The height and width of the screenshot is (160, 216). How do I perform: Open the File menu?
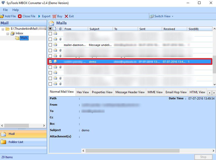tap(5, 10)
